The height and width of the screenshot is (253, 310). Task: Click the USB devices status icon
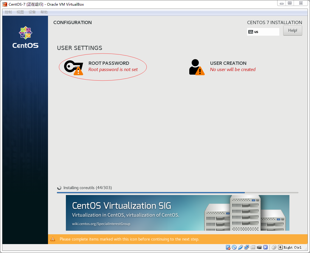pos(241,247)
